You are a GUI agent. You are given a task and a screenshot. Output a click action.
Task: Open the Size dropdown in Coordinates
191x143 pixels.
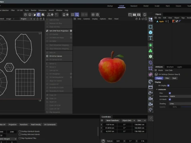pos(141,120)
